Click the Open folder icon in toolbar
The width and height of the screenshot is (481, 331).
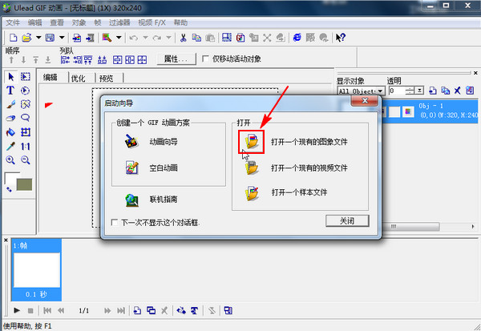point(26,38)
